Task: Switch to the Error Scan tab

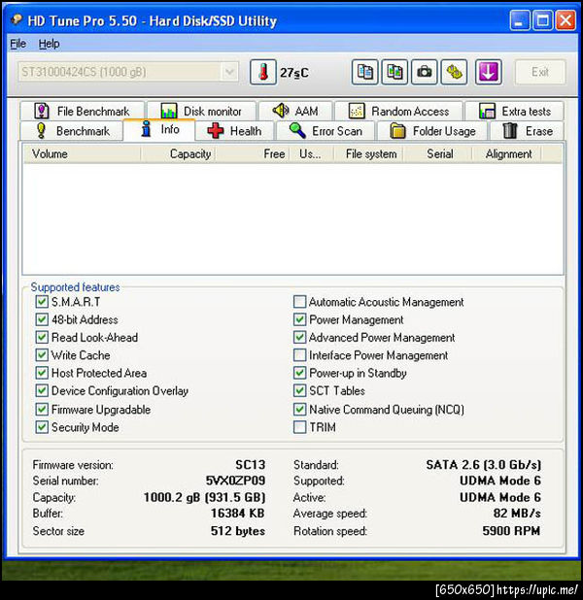Action: (x=326, y=131)
